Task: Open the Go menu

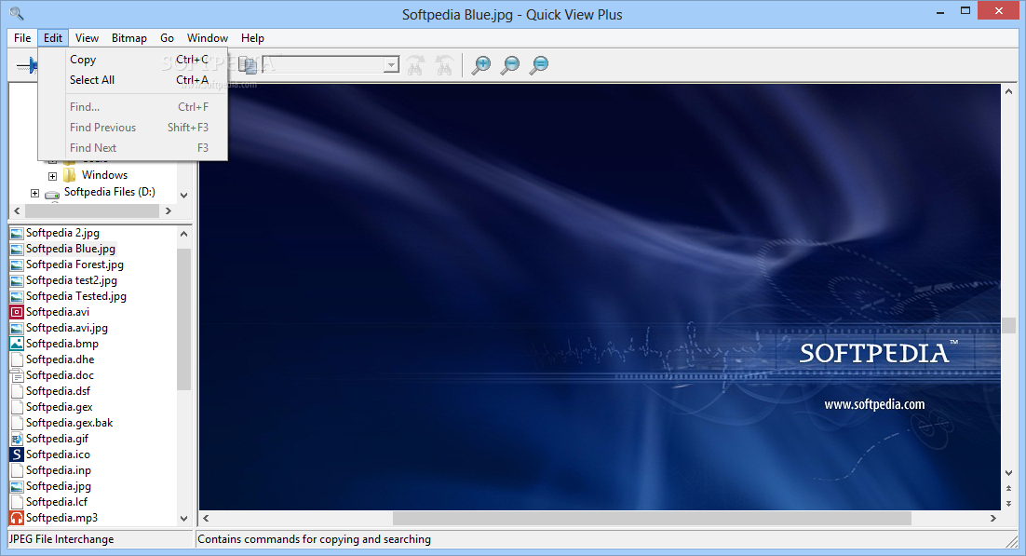Action: 167,38
